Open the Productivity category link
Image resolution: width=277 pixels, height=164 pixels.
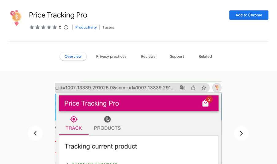point(86,28)
